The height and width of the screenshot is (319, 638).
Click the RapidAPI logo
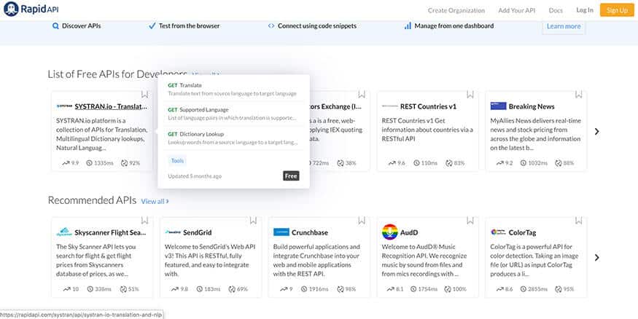coord(34,10)
